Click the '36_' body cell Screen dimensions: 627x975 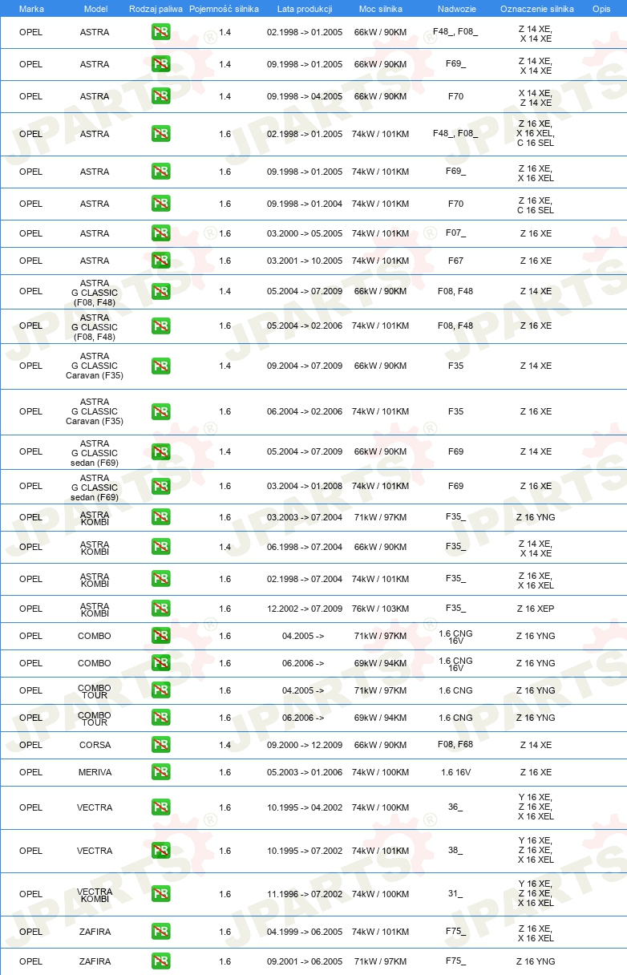click(455, 807)
